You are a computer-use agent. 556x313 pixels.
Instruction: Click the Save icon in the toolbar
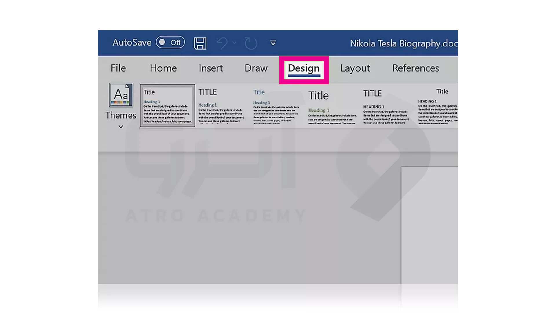pyautogui.click(x=200, y=42)
